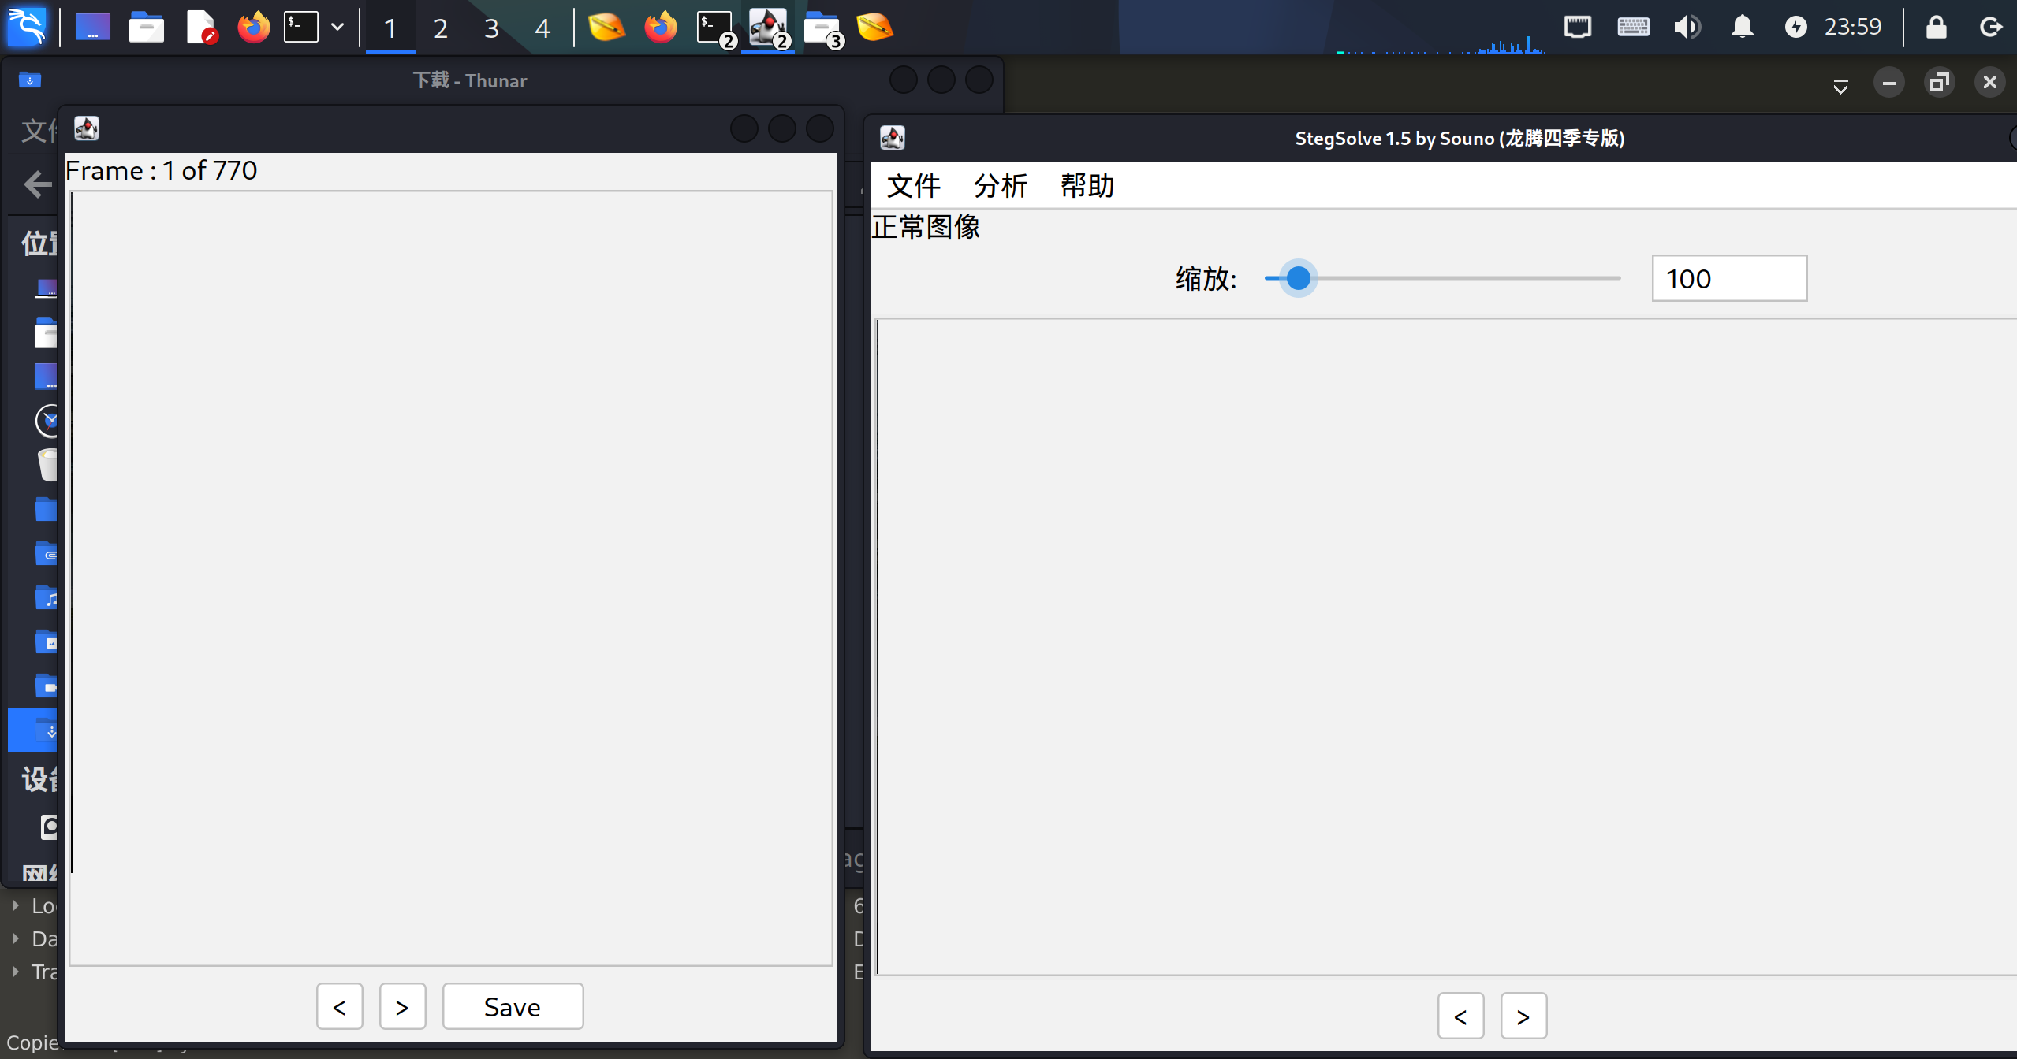Open the notifications bell icon
Viewport: 2017px width, 1059px height.
coord(1742,27)
